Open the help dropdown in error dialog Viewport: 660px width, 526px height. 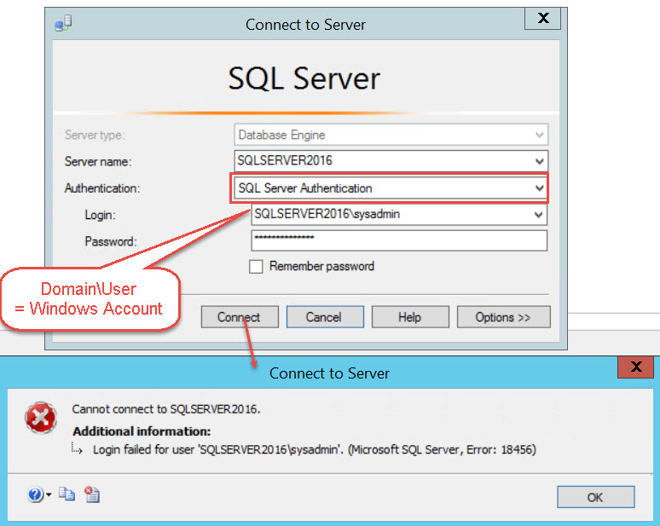pyautogui.click(x=40, y=494)
